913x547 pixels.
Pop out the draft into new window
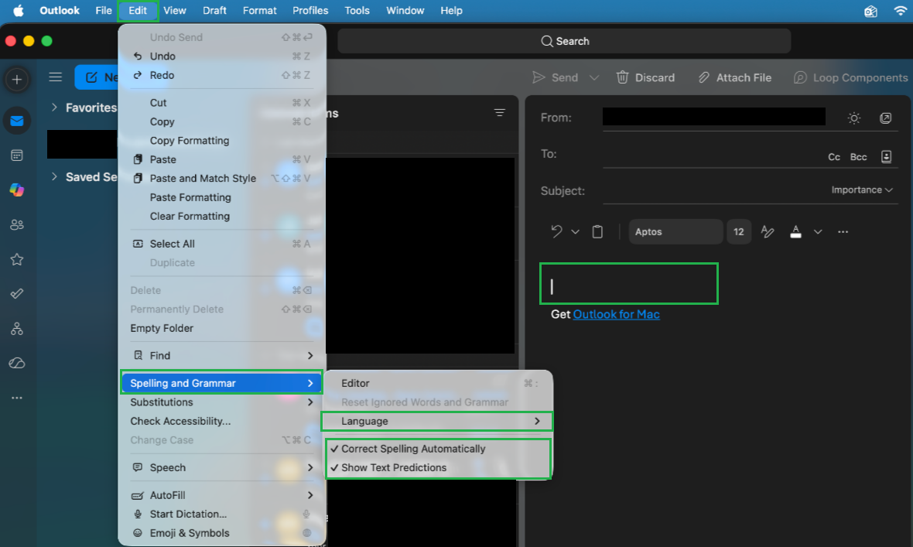tap(886, 118)
